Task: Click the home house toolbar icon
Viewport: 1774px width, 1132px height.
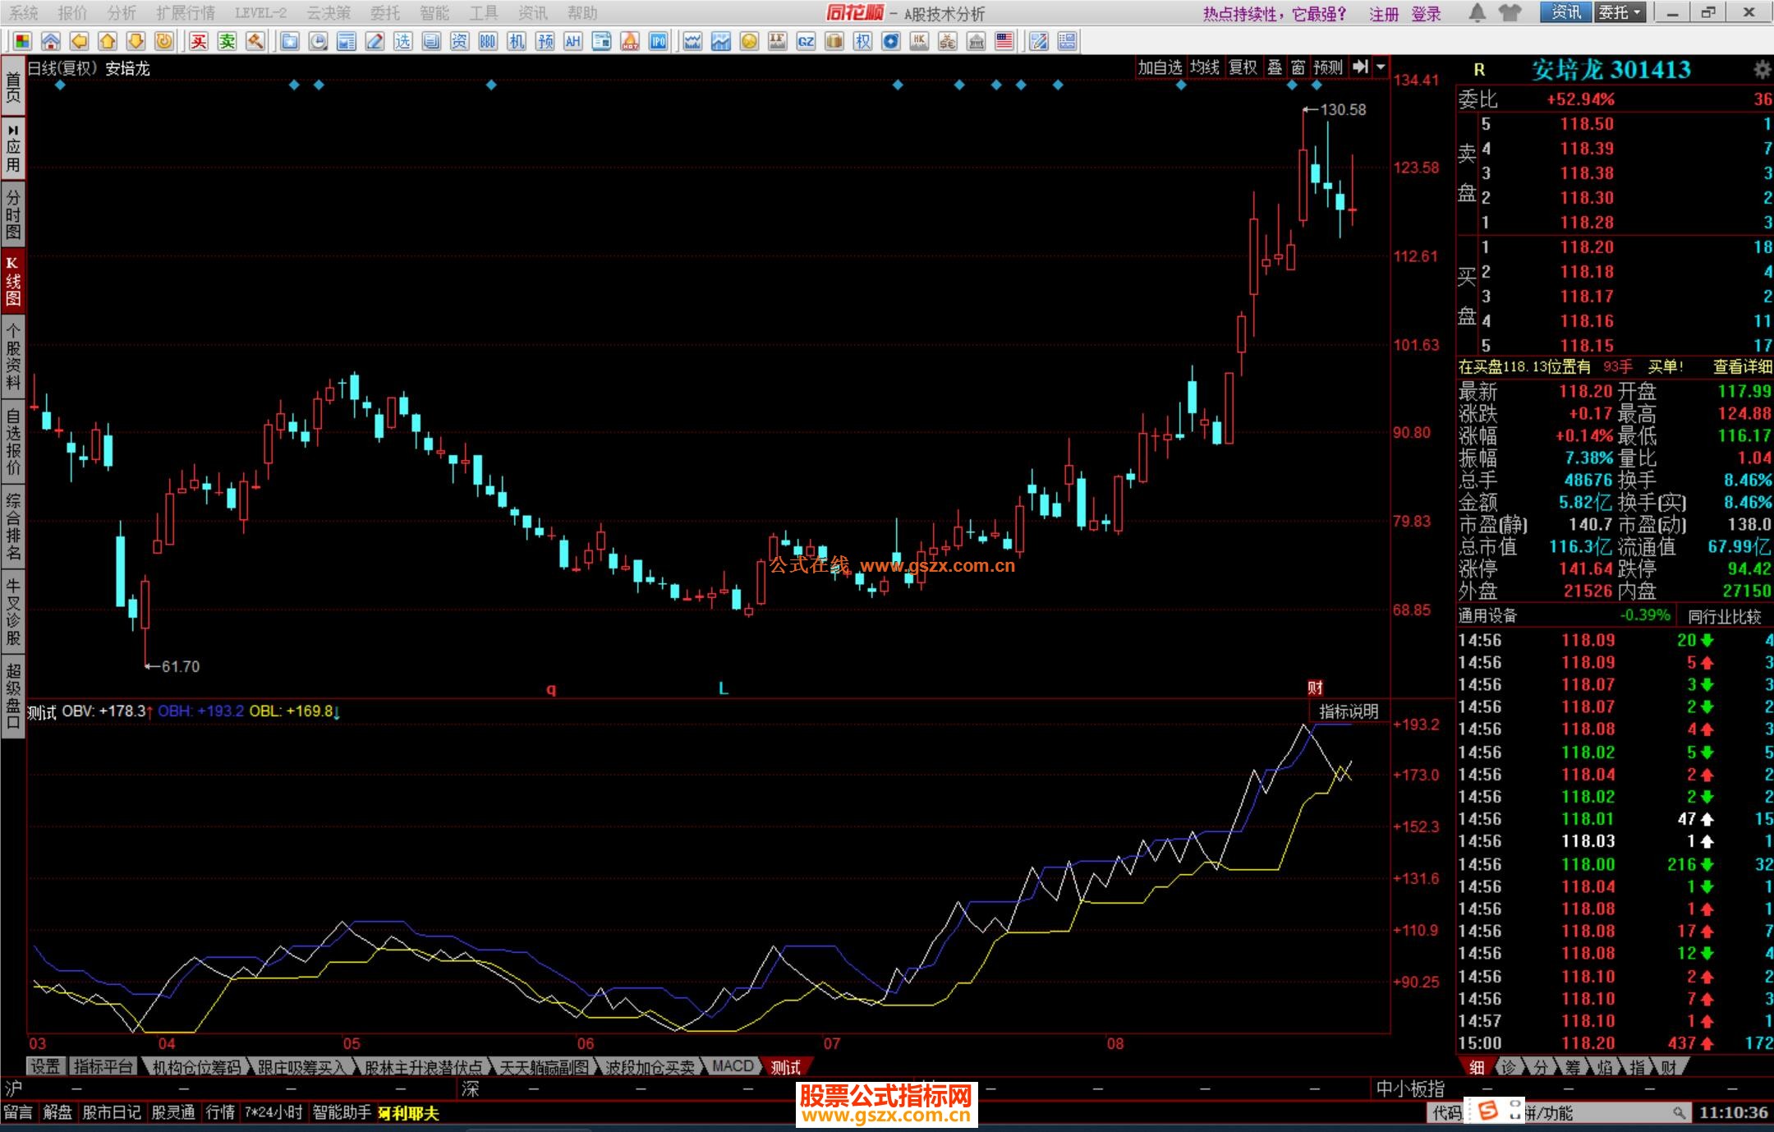Action: point(51,41)
